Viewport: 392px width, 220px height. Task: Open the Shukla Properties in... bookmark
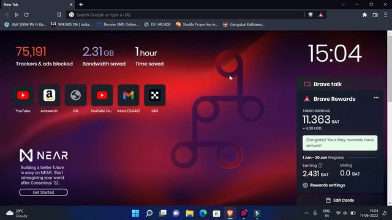197,24
